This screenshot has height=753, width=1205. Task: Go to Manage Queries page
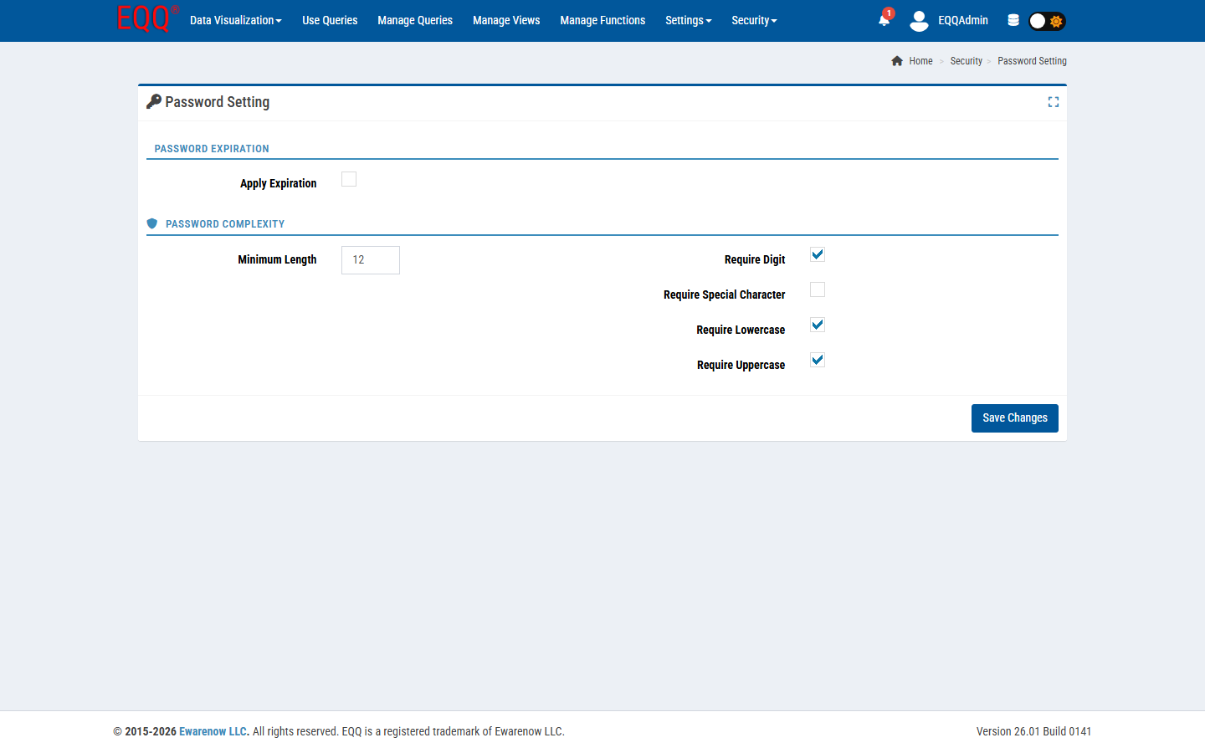tap(414, 20)
